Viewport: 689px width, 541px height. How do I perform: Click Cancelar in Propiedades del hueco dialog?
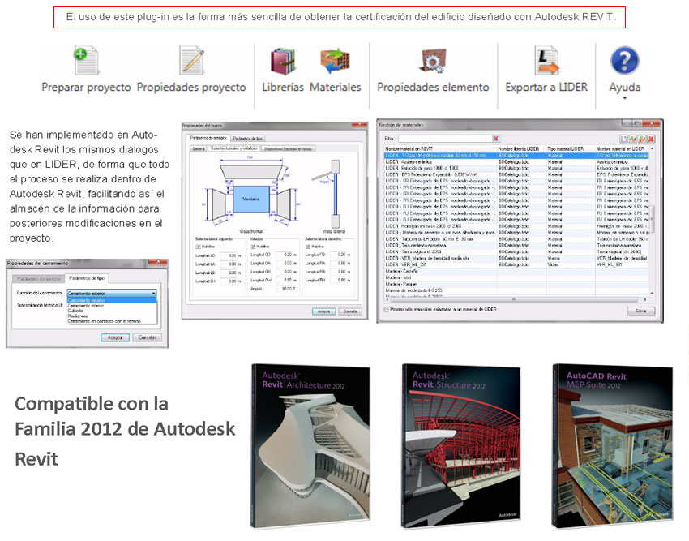coord(350,311)
